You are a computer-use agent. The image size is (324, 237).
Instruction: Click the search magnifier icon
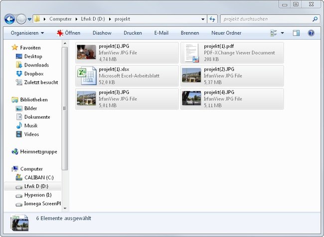315,19
